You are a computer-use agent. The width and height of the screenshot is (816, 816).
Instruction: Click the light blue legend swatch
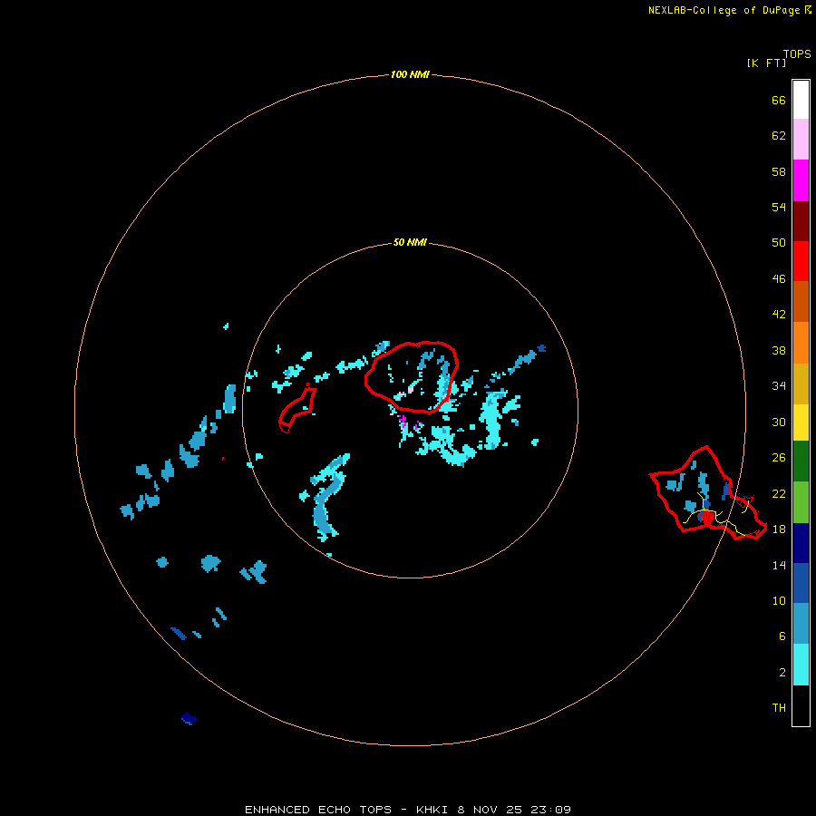tap(801, 624)
